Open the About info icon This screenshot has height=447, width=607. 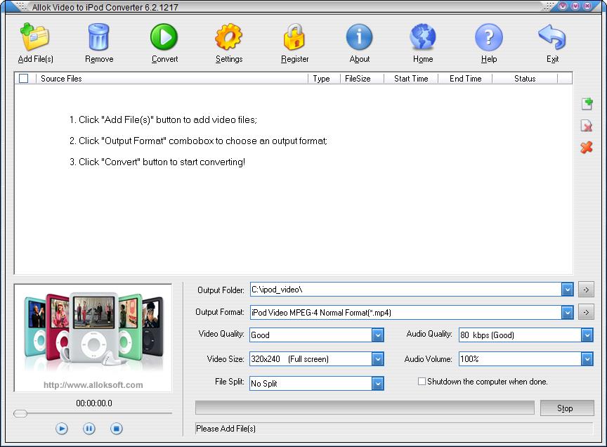[359, 37]
